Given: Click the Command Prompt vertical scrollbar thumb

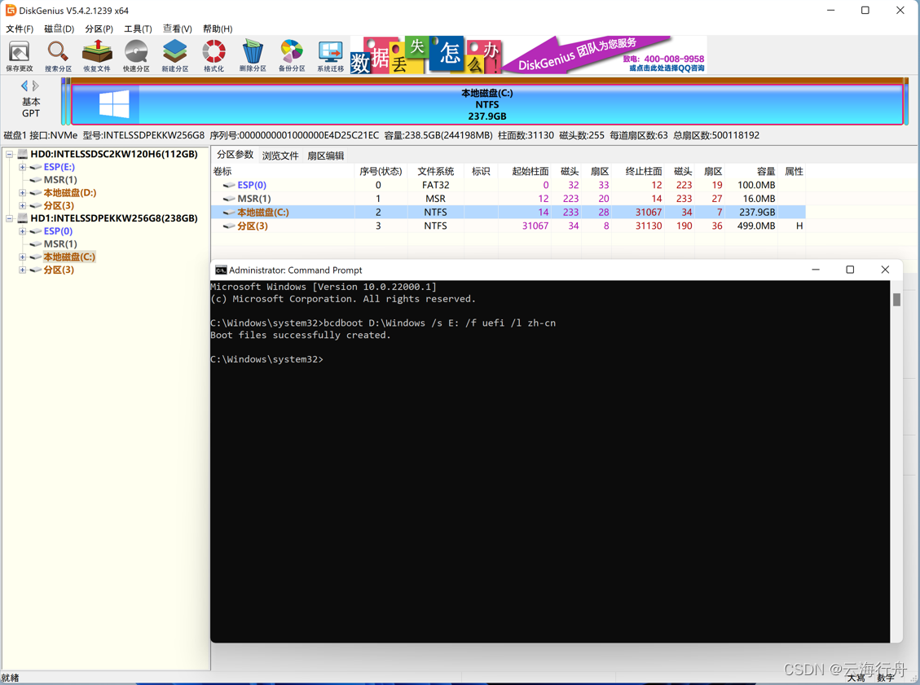Looking at the screenshot, I should coord(896,299).
